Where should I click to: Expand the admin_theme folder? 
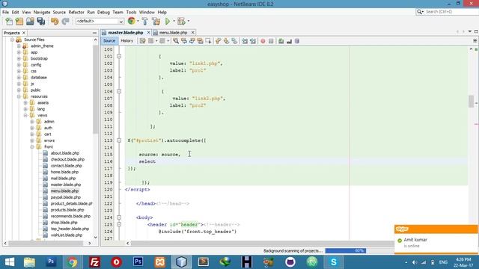pyautogui.click(x=19, y=46)
